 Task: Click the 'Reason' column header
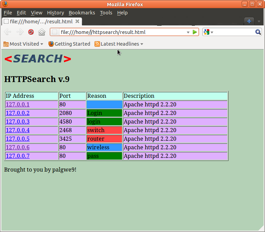pos(104,96)
